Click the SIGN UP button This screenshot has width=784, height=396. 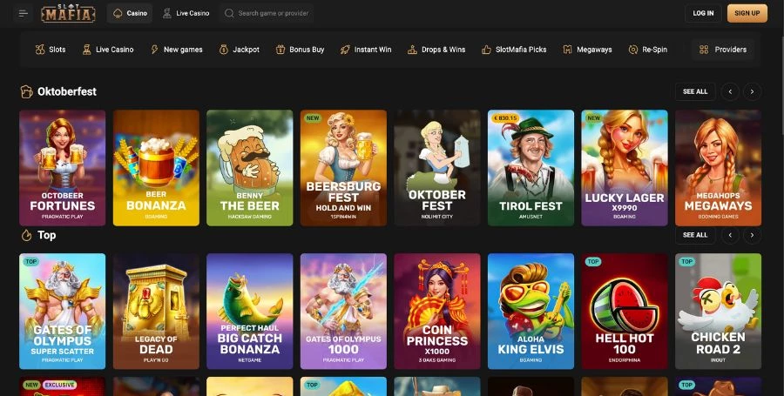coord(747,13)
